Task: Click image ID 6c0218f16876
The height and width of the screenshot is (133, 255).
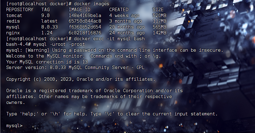Action: click(x=85, y=33)
